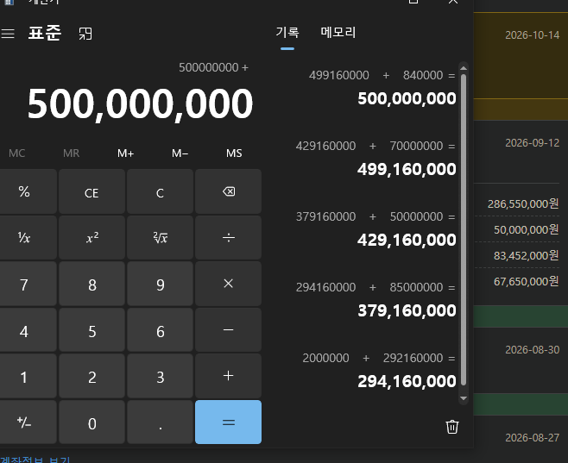Image resolution: width=568 pixels, height=463 pixels.
Task: Click the decimal point button
Action: click(x=160, y=422)
